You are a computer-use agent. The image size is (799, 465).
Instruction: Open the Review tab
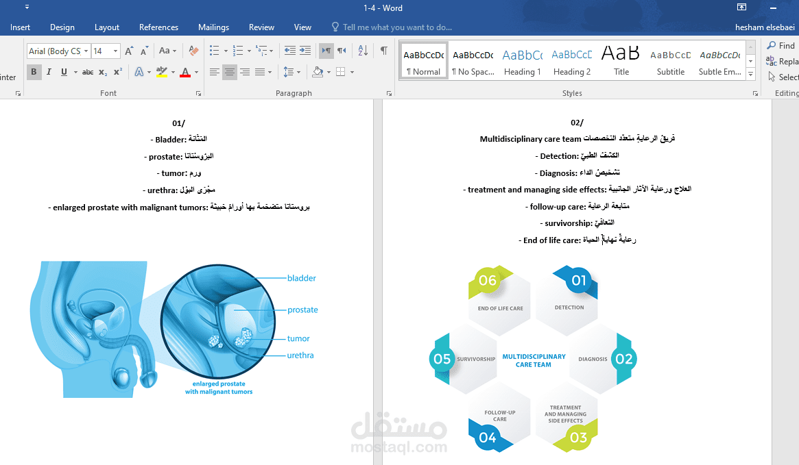pos(261,27)
